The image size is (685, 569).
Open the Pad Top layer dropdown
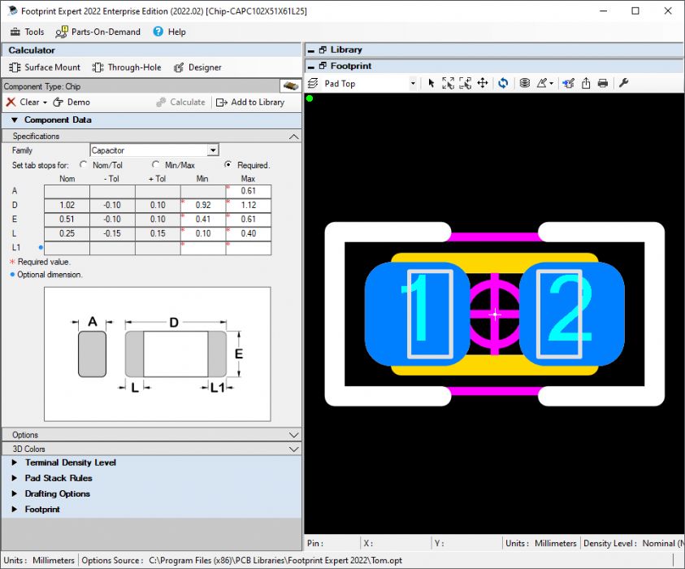pos(412,84)
